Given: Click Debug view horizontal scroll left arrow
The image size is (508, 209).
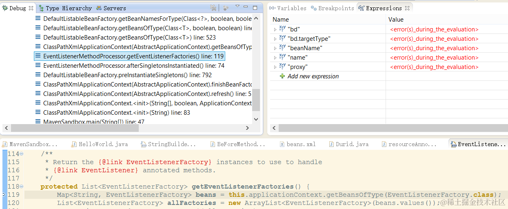Looking at the screenshot, I should tap(6, 128).
